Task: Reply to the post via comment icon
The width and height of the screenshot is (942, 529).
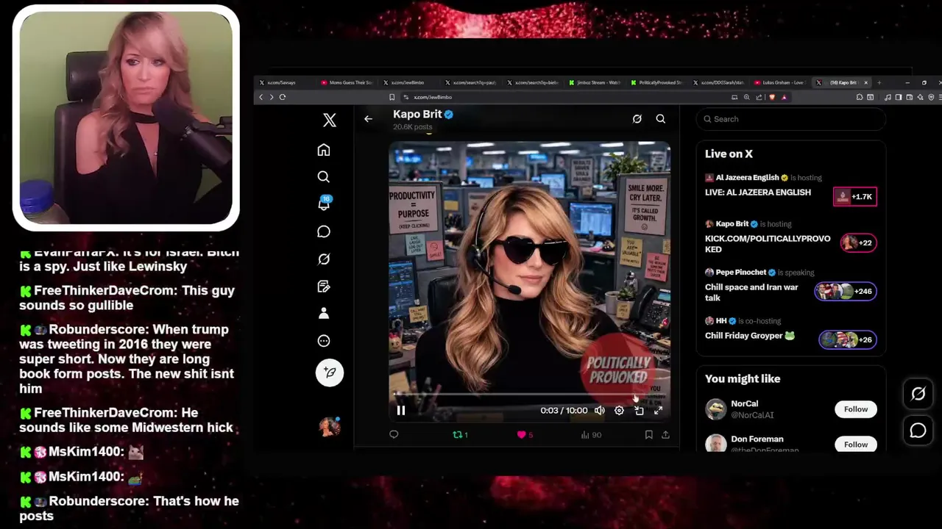Action: pos(394,435)
